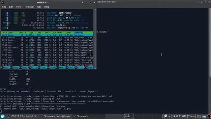211x119 pixels.
Task: Open F2 Setup in htop footer
Action: point(15,67)
